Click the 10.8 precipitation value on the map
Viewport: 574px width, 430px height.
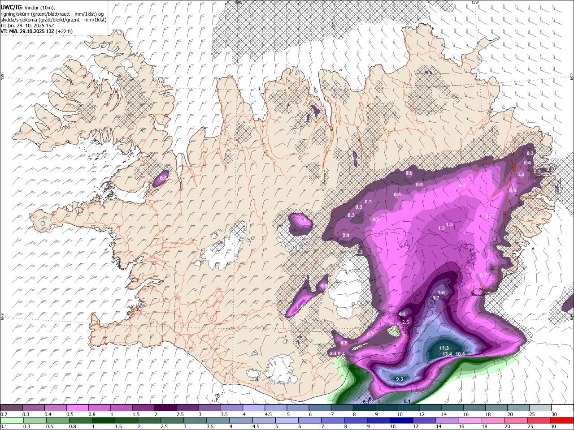click(x=460, y=354)
